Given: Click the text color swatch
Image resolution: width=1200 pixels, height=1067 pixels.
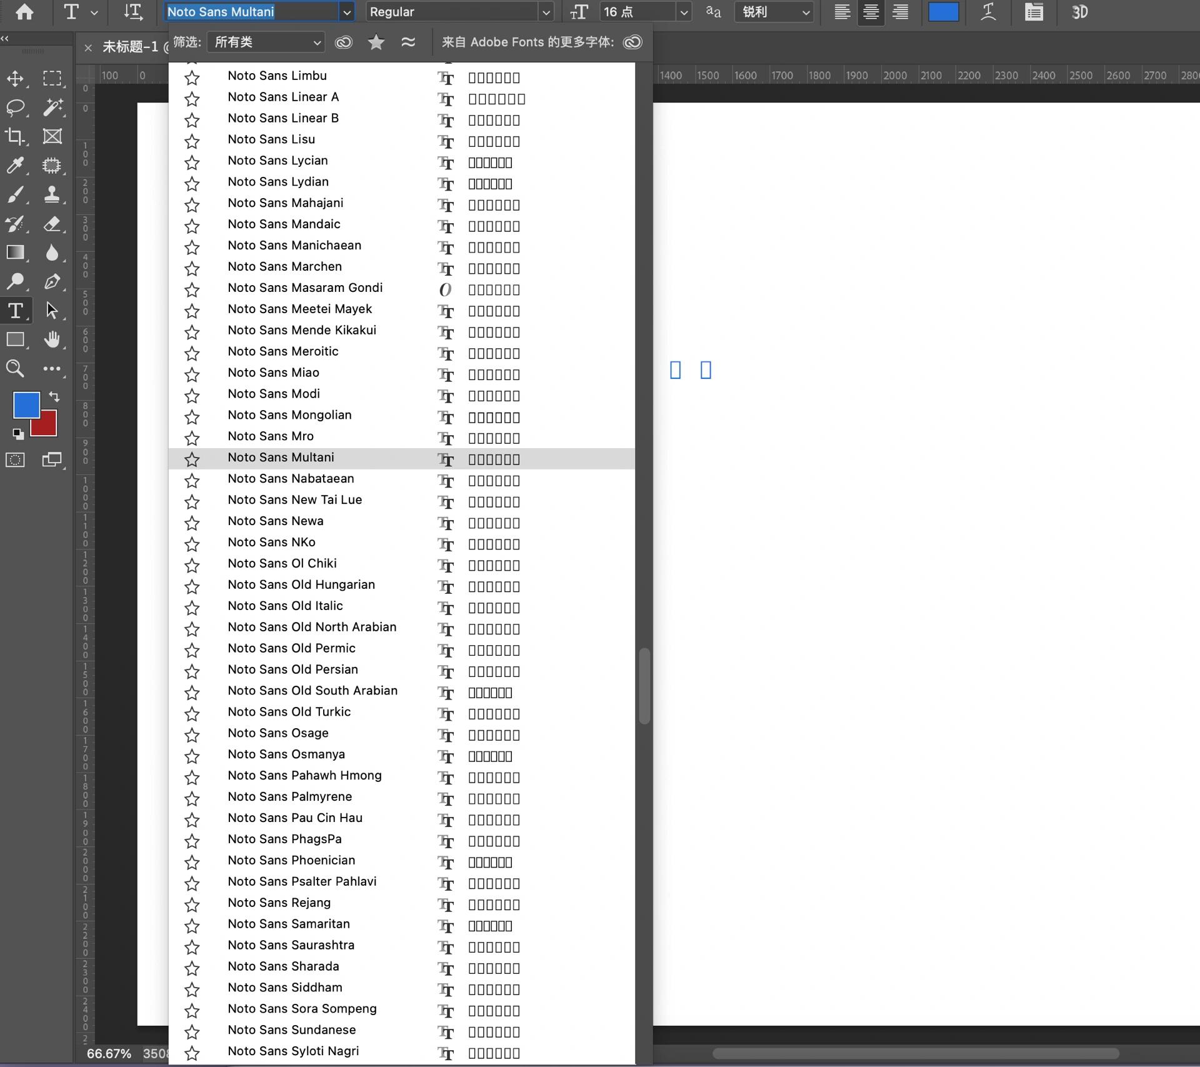Looking at the screenshot, I should click(x=943, y=12).
